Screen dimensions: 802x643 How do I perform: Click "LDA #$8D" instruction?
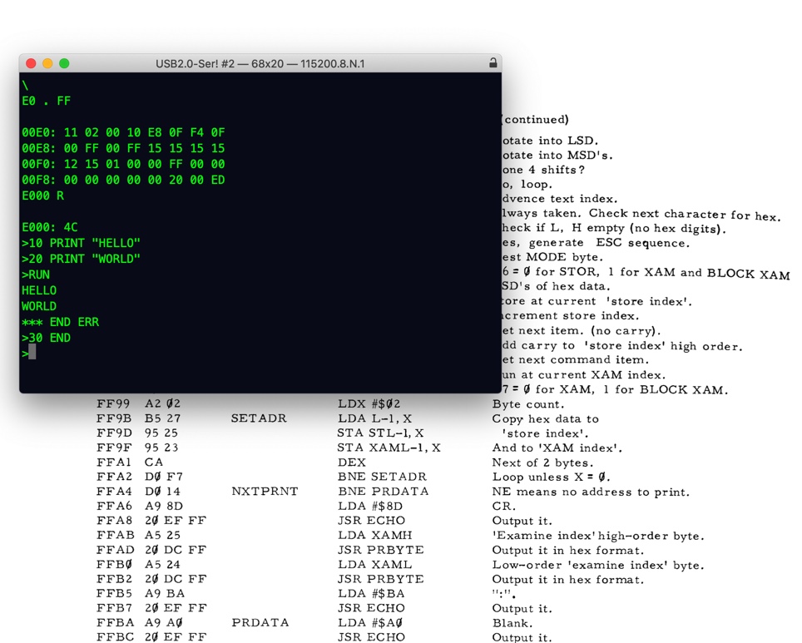[369, 506]
